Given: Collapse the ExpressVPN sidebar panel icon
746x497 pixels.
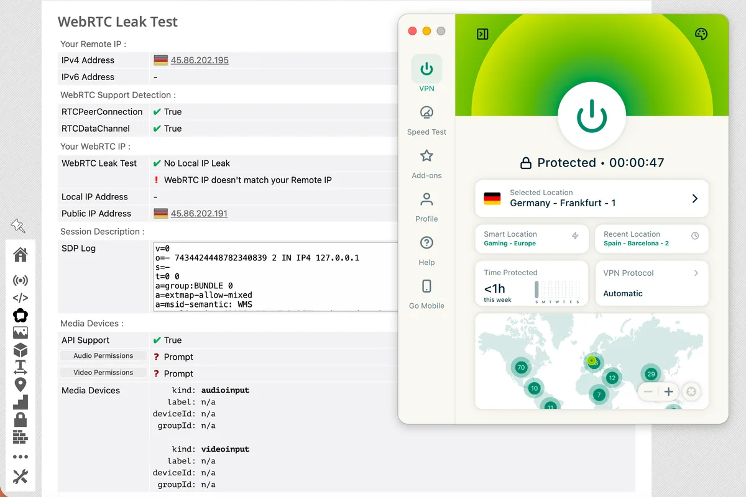Looking at the screenshot, I should [482, 34].
